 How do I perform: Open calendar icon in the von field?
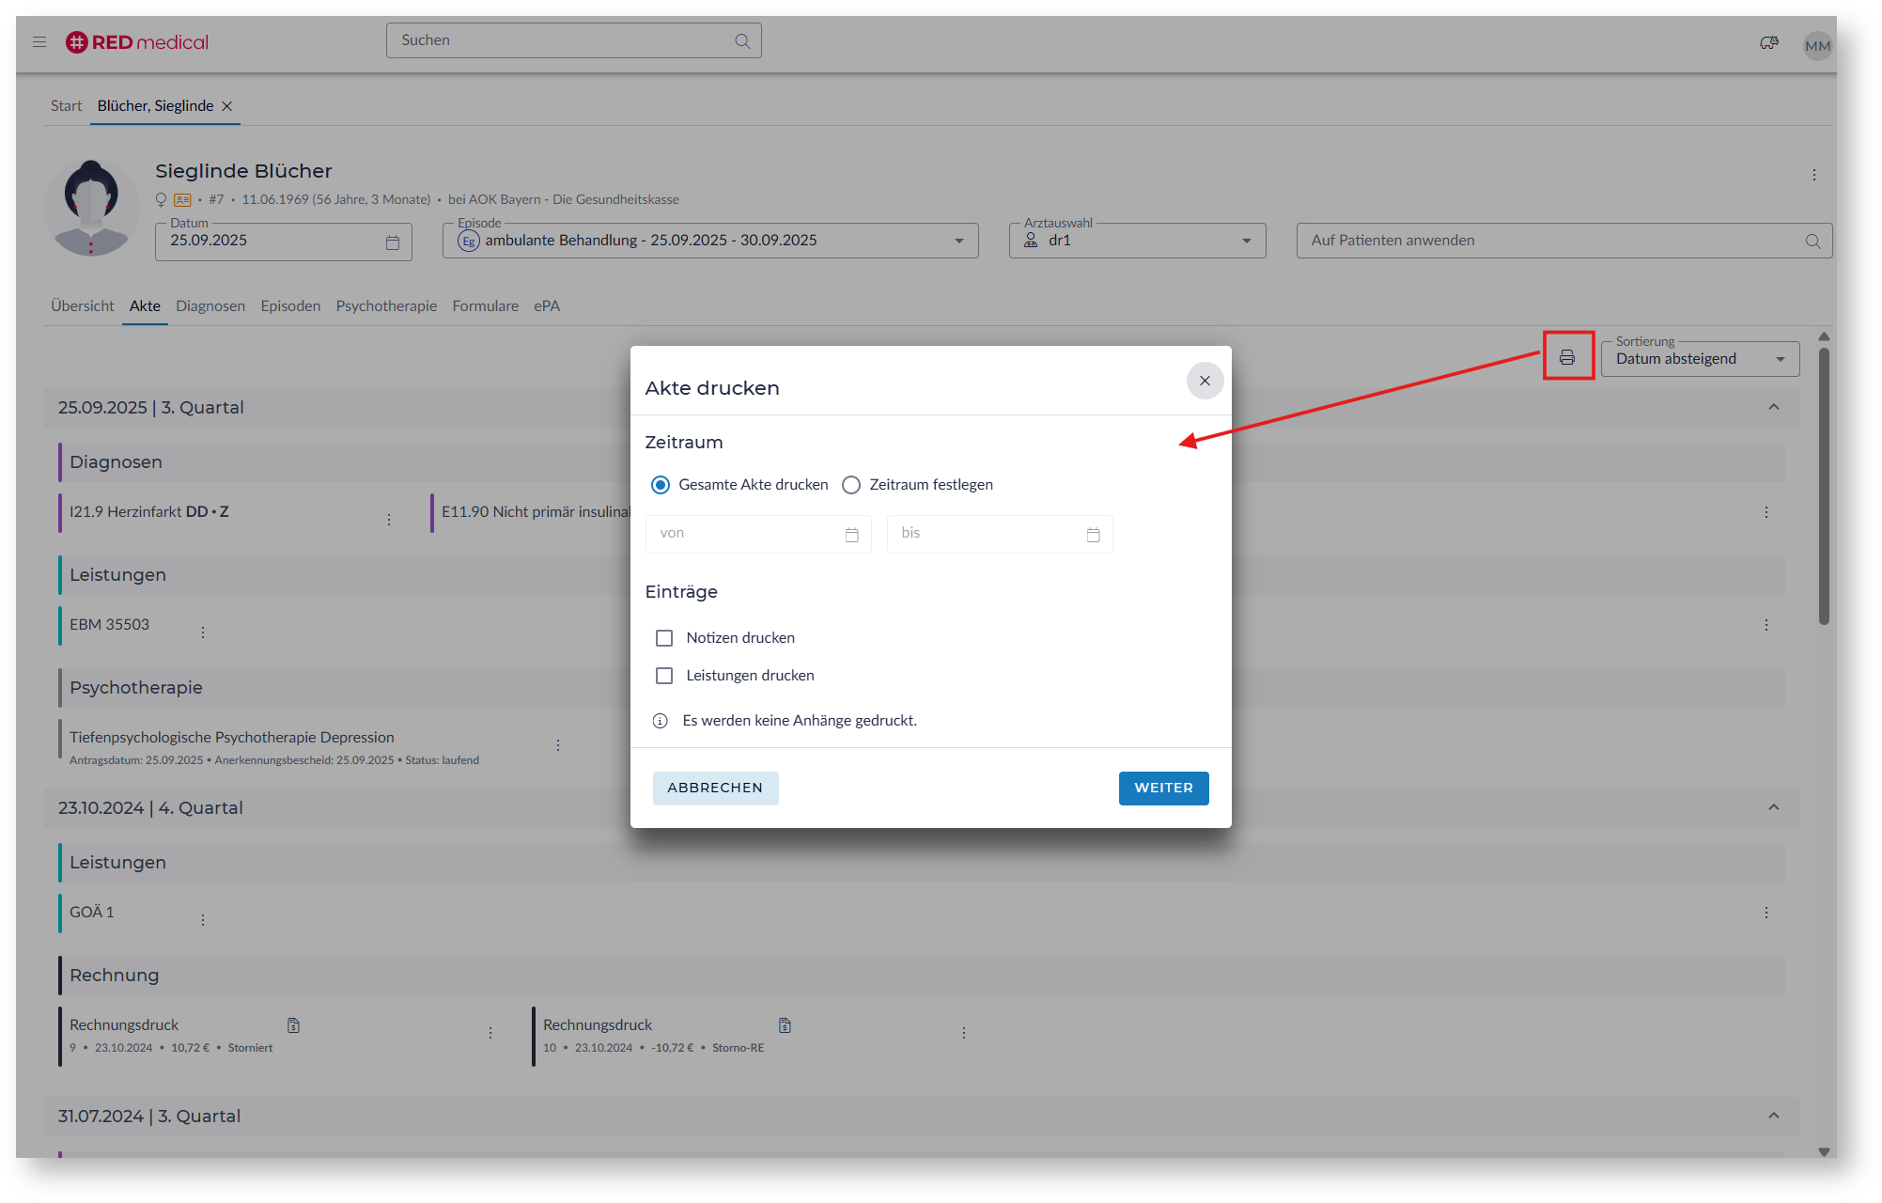[851, 535]
